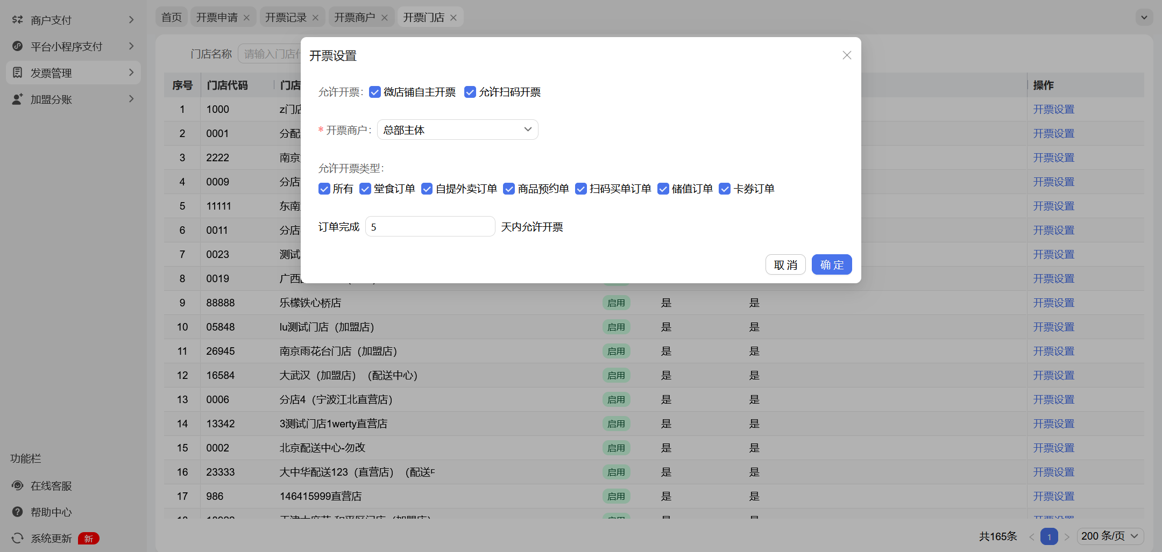Click the 取消 button

pyautogui.click(x=785, y=264)
